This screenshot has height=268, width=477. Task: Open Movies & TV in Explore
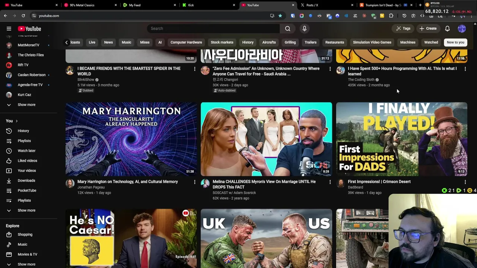pos(27,254)
